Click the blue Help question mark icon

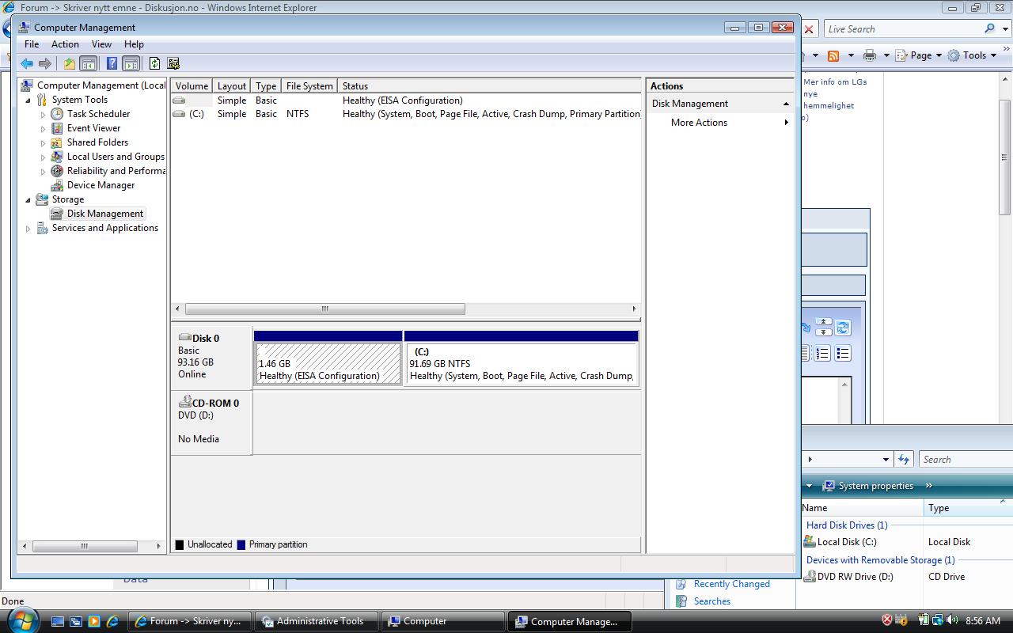tap(112, 63)
